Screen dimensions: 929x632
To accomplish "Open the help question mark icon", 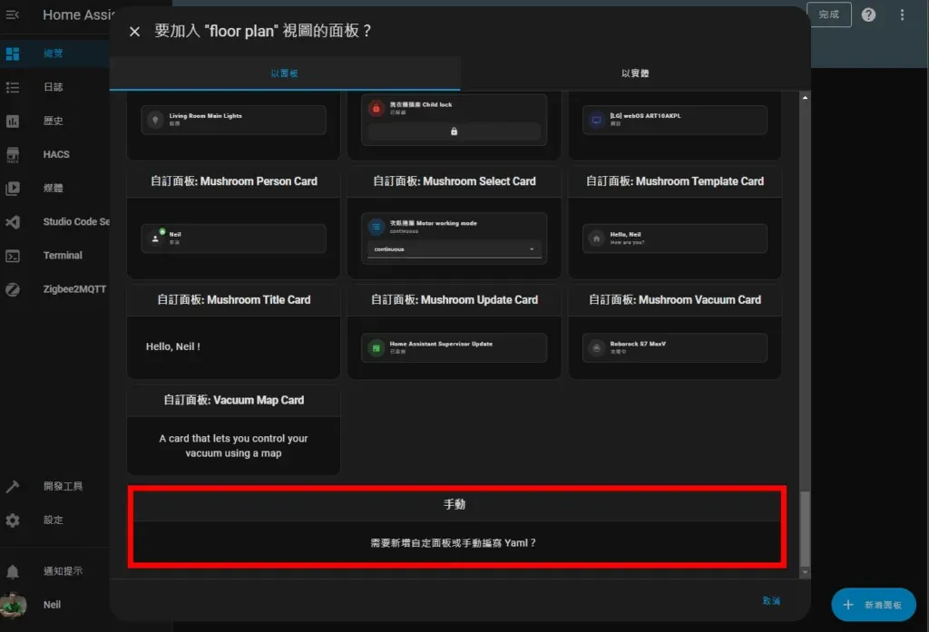I will (x=868, y=15).
